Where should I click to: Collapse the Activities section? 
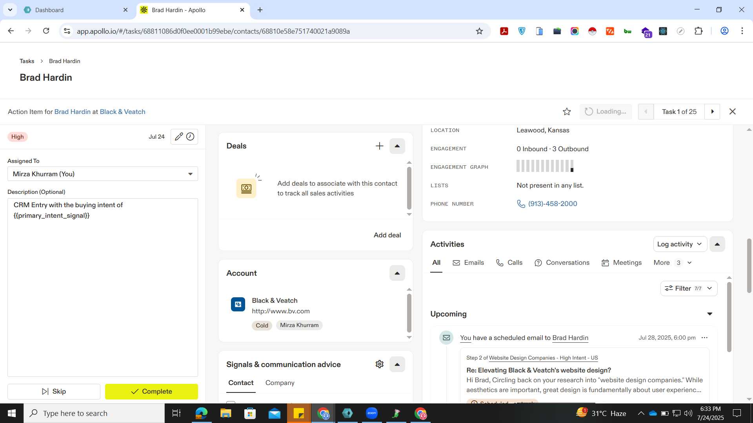(717, 244)
